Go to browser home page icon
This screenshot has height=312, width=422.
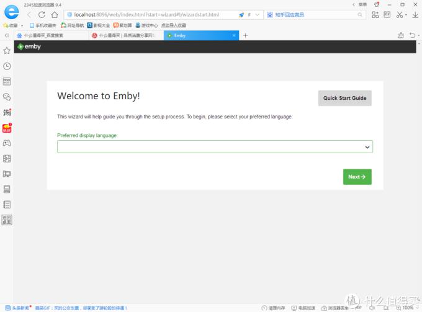pos(55,14)
